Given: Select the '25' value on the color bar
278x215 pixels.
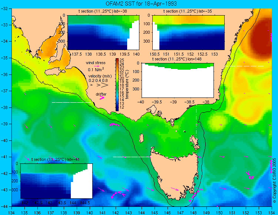Looking at the screenshot, I should coord(122,60).
